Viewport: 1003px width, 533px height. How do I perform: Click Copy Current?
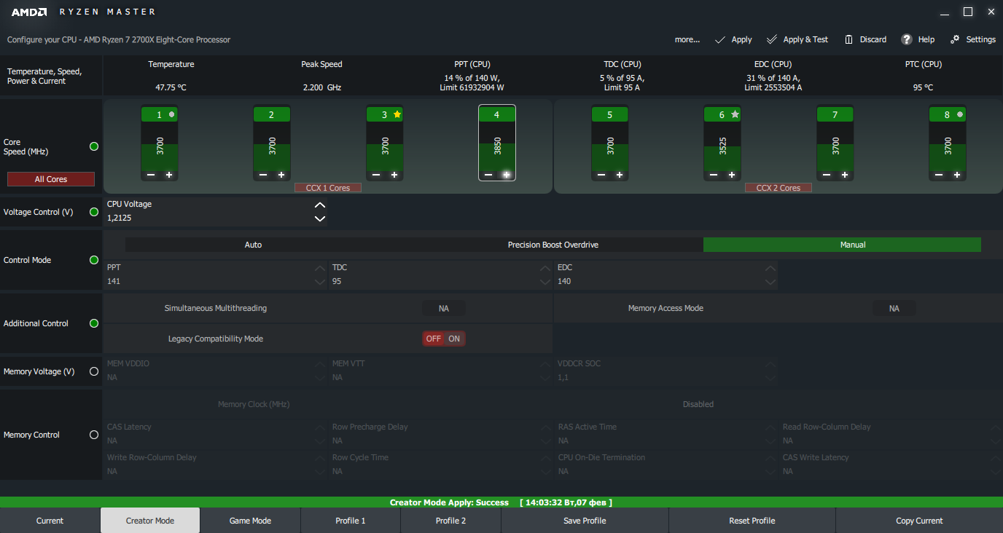[919, 521]
